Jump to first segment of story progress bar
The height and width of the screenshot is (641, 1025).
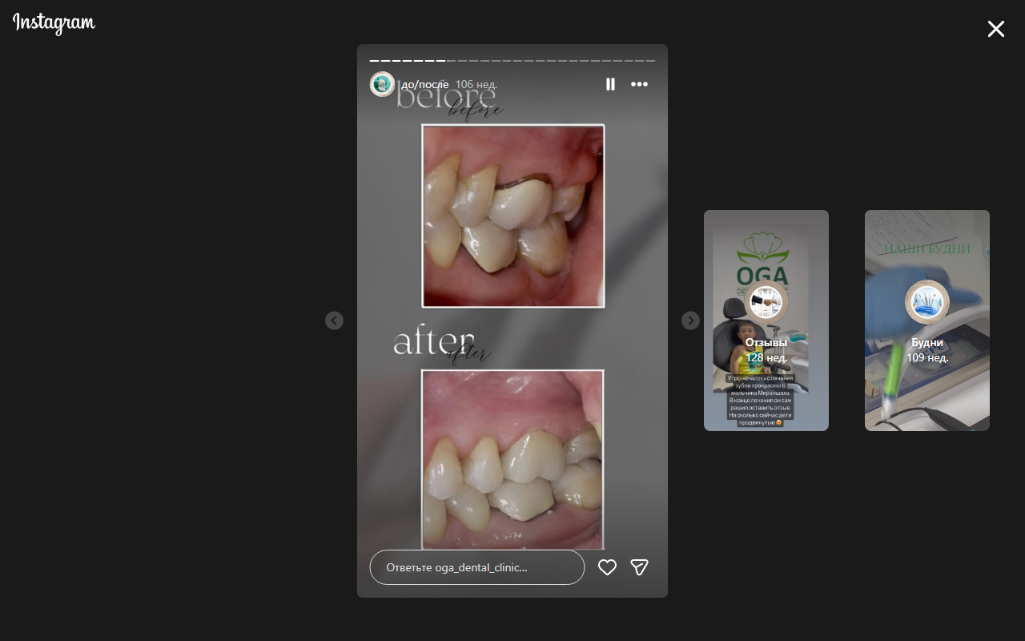pos(374,61)
